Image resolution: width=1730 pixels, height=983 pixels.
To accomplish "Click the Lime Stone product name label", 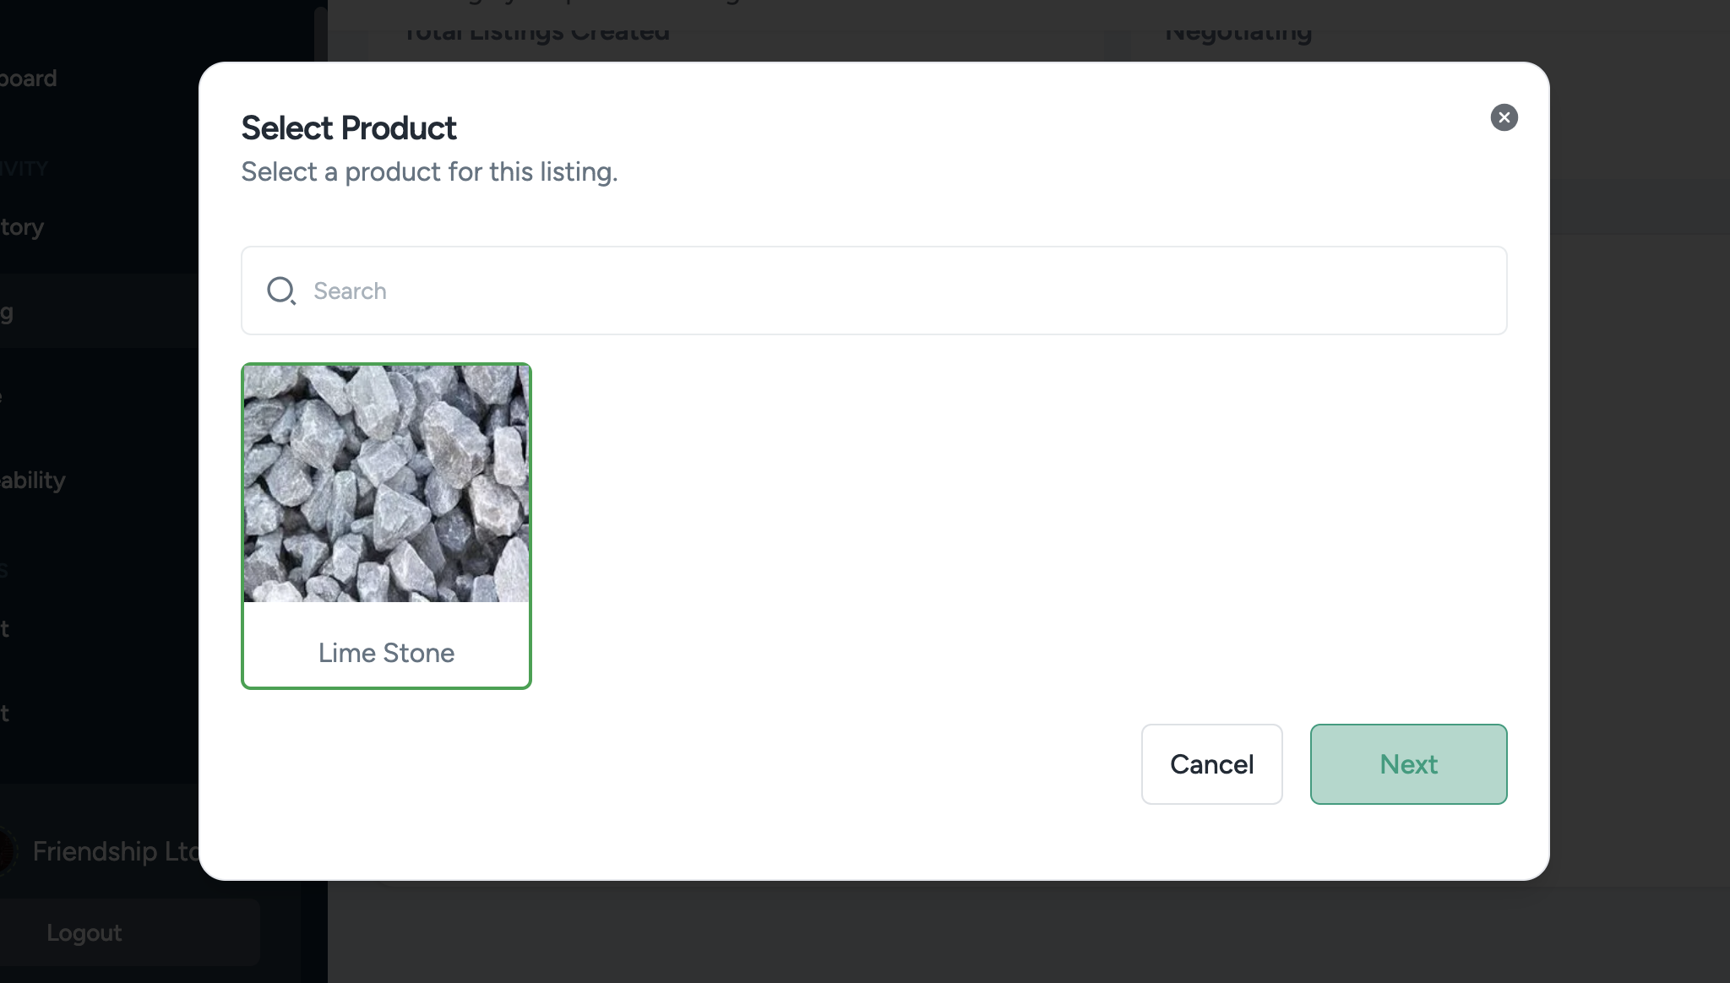I will (386, 653).
